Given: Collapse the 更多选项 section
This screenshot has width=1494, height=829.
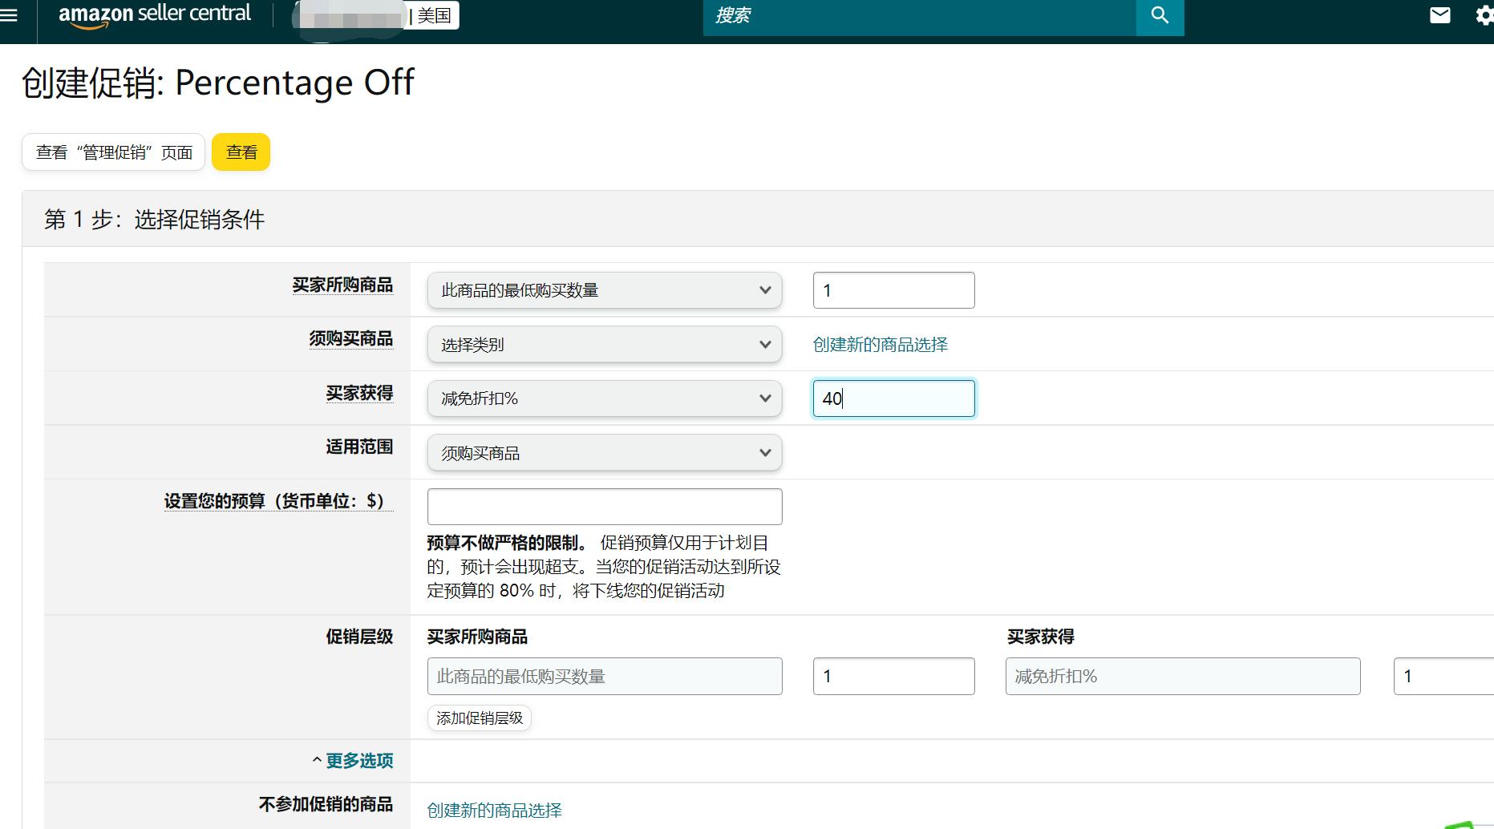Looking at the screenshot, I should point(358,760).
